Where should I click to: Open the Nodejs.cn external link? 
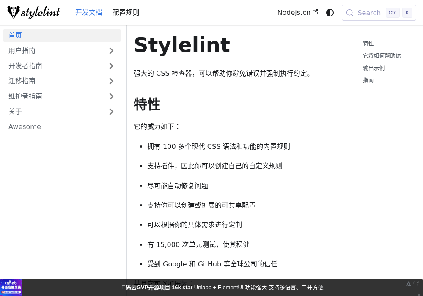click(x=297, y=12)
